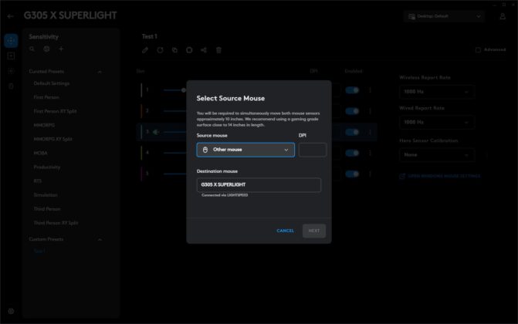Open the Source mouse dropdown
518x324 pixels.
click(x=245, y=150)
